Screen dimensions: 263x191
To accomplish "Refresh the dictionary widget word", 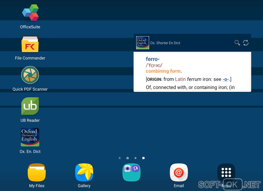I will [x=246, y=43].
